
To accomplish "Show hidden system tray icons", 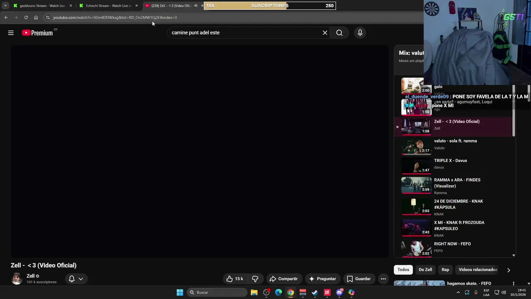I will click(x=458, y=292).
